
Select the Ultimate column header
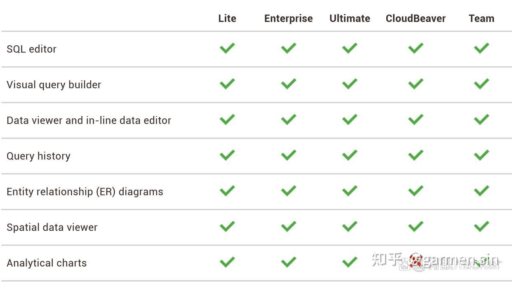(350, 19)
